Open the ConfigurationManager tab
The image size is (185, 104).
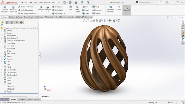(x=12, y=22)
